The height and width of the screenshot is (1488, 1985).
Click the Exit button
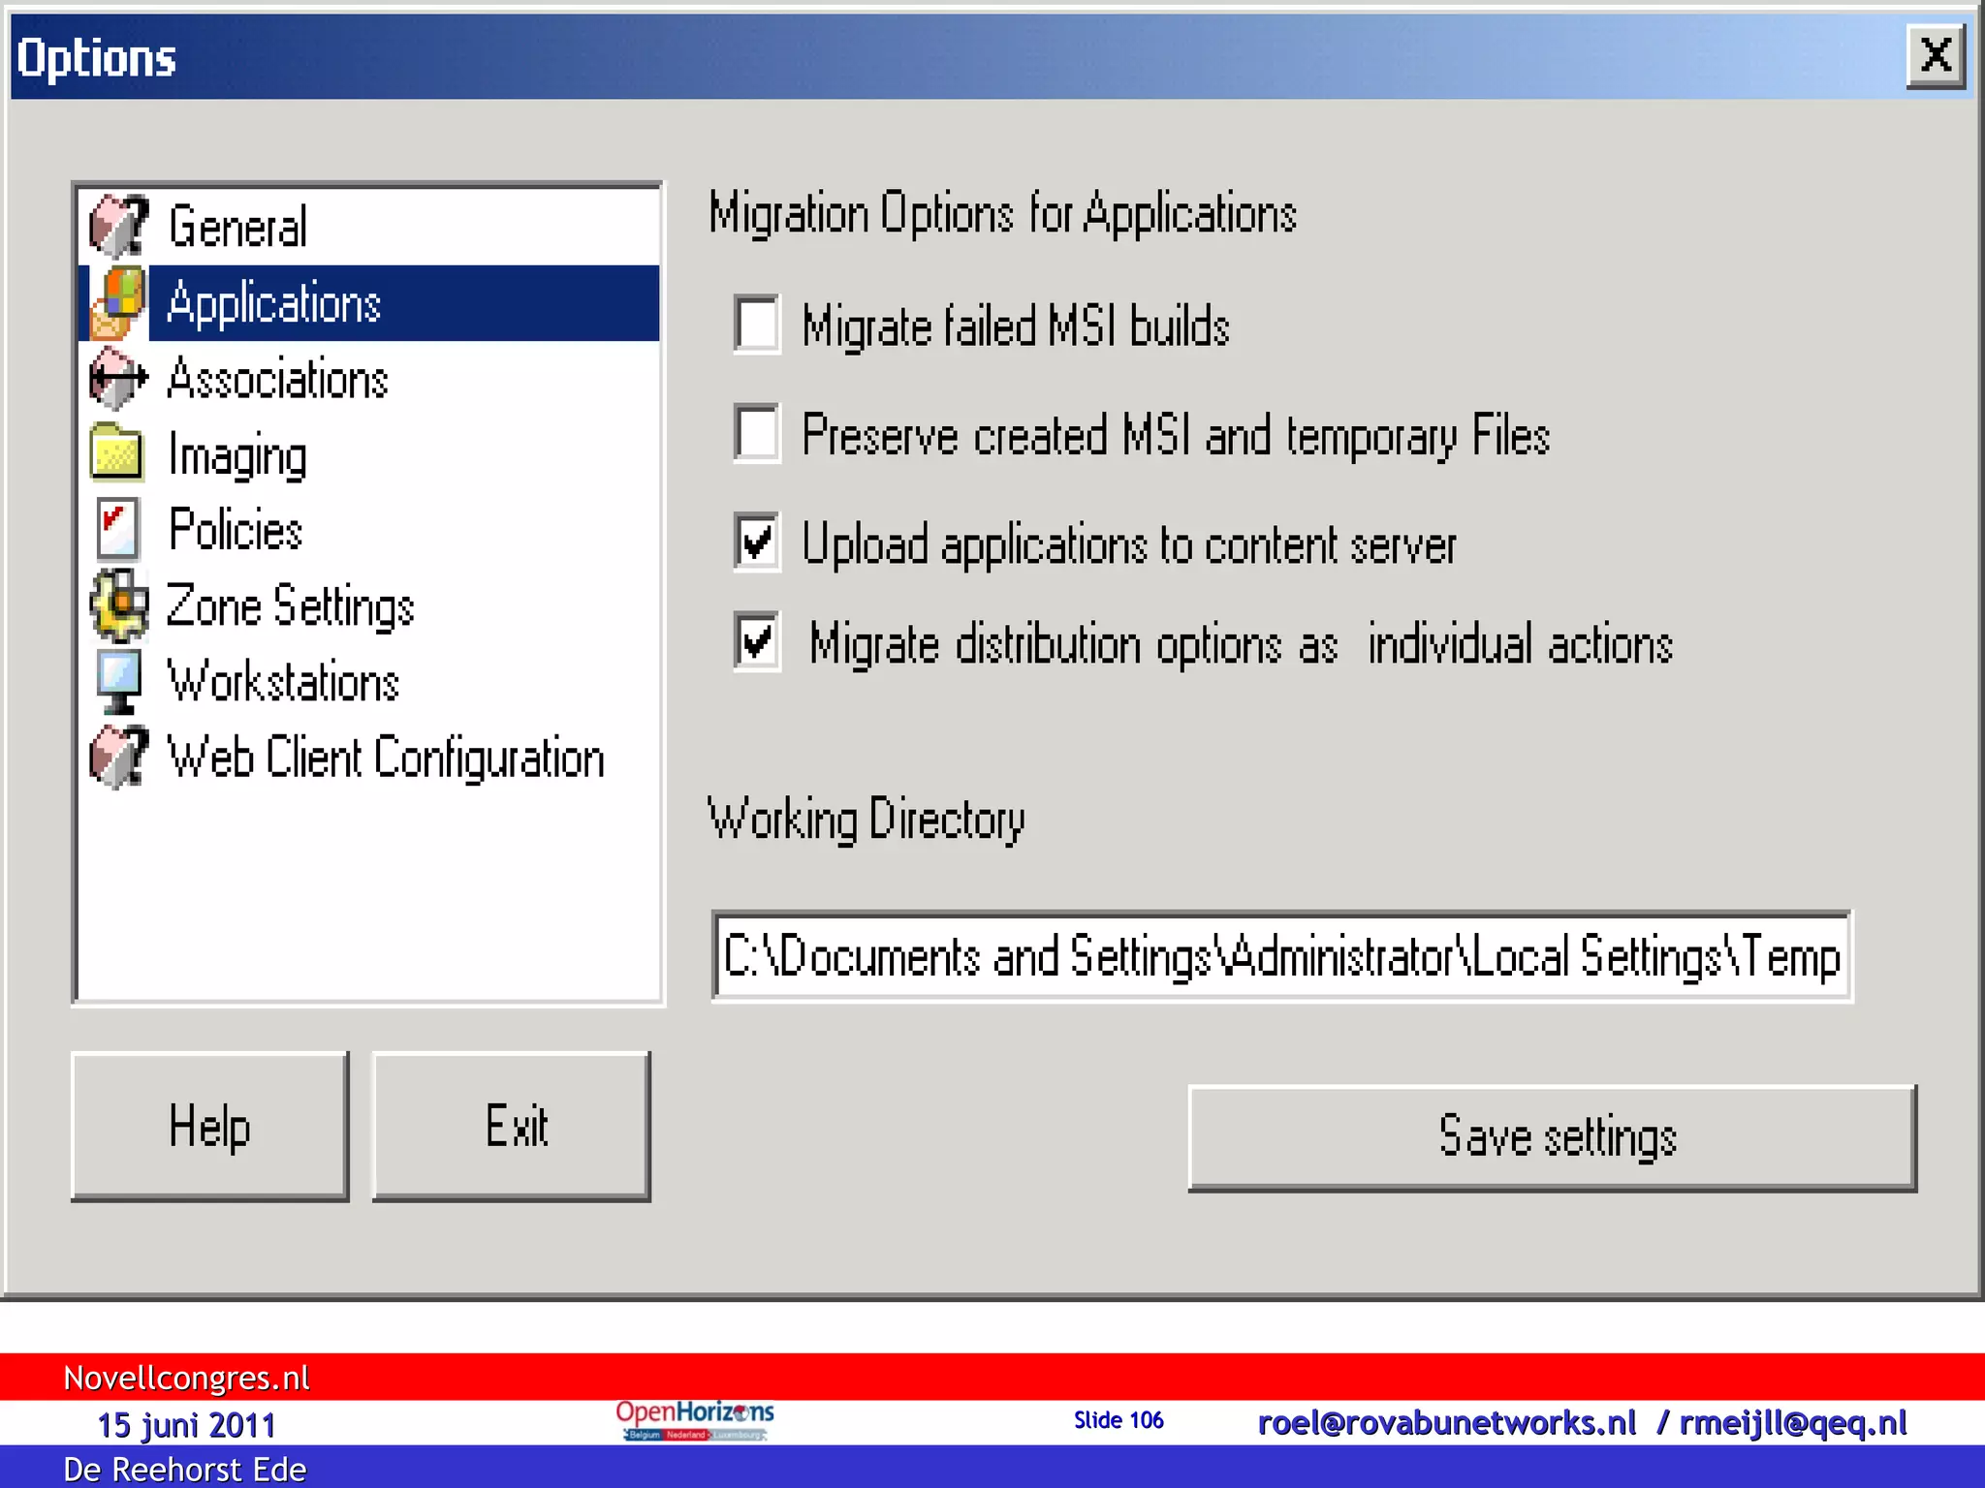[511, 1126]
